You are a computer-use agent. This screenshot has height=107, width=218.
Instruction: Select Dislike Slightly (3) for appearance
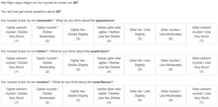(x=78, y=34)
